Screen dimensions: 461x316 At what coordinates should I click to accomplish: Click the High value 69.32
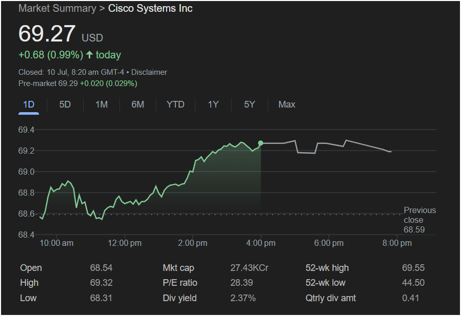(101, 283)
